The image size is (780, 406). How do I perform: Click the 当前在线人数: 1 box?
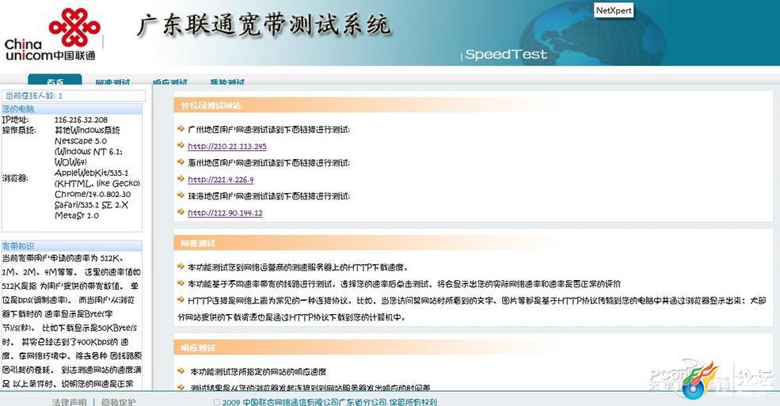(x=74, y=96)
